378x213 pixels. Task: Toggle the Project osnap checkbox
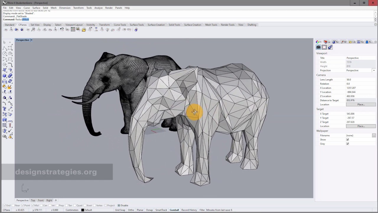click(x=105, y=205)
